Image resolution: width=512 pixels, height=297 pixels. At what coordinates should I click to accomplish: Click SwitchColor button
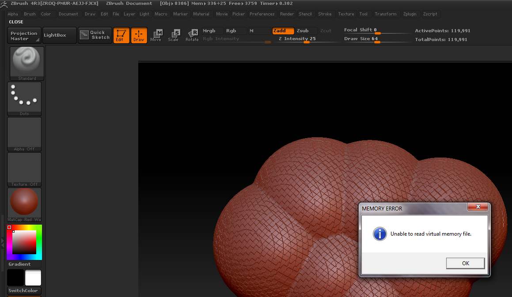[24, 290]
